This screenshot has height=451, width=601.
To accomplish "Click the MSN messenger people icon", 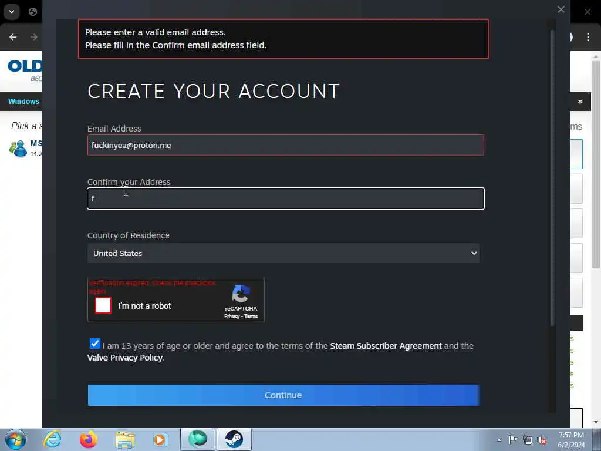I will tap(18, 149).
